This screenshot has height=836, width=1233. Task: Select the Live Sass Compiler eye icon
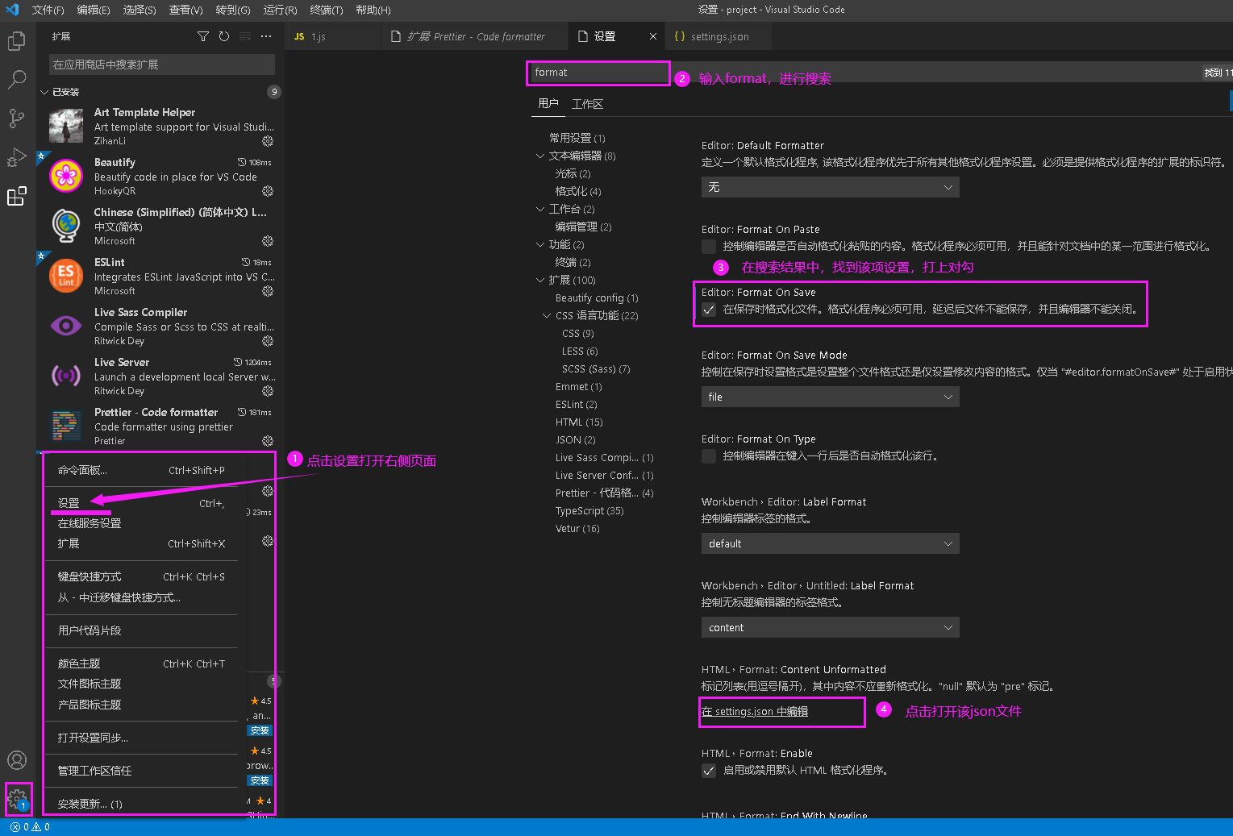pyautogui.click(x=66, y=326)
